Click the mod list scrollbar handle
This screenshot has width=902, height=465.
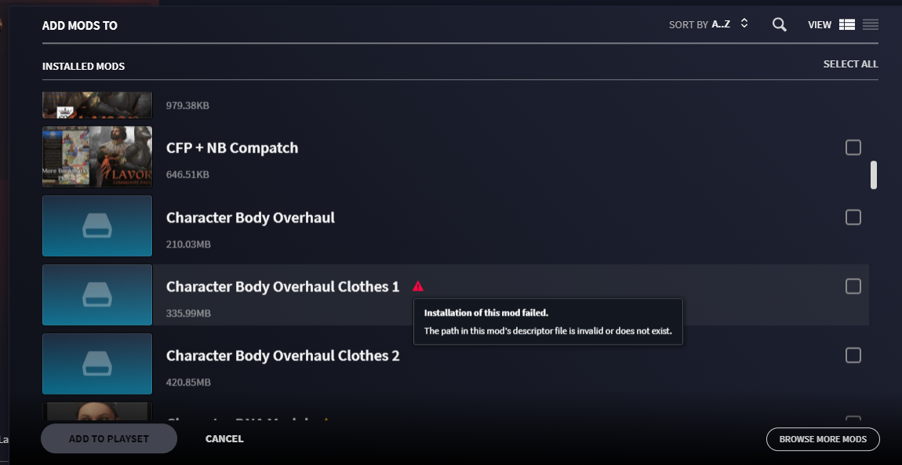click(873, 175)
